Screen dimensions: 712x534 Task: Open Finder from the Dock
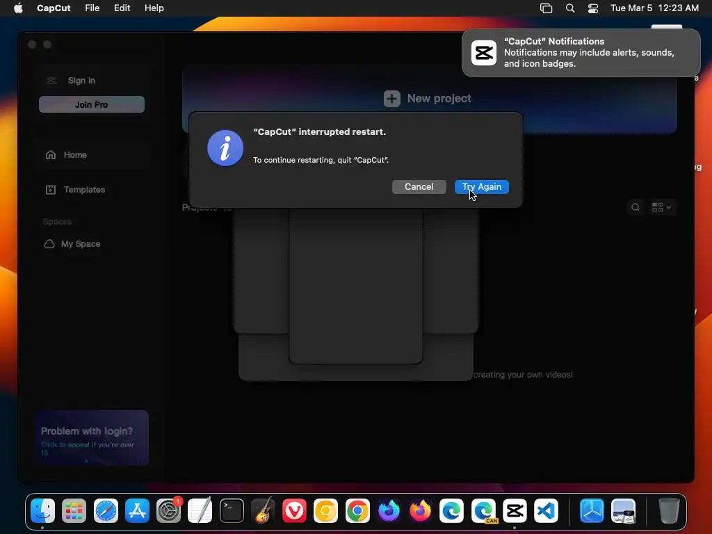(42, 511)
